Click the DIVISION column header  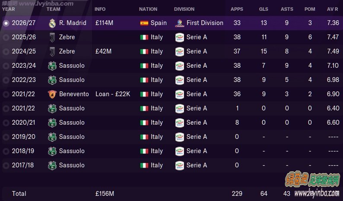[184, 9]
